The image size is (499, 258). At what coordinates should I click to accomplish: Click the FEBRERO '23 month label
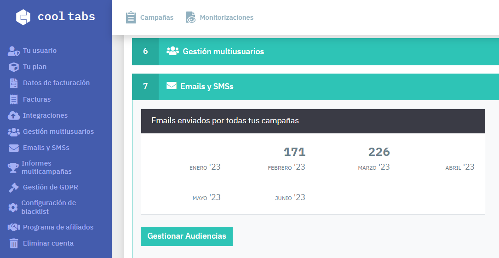pos(287,167)
